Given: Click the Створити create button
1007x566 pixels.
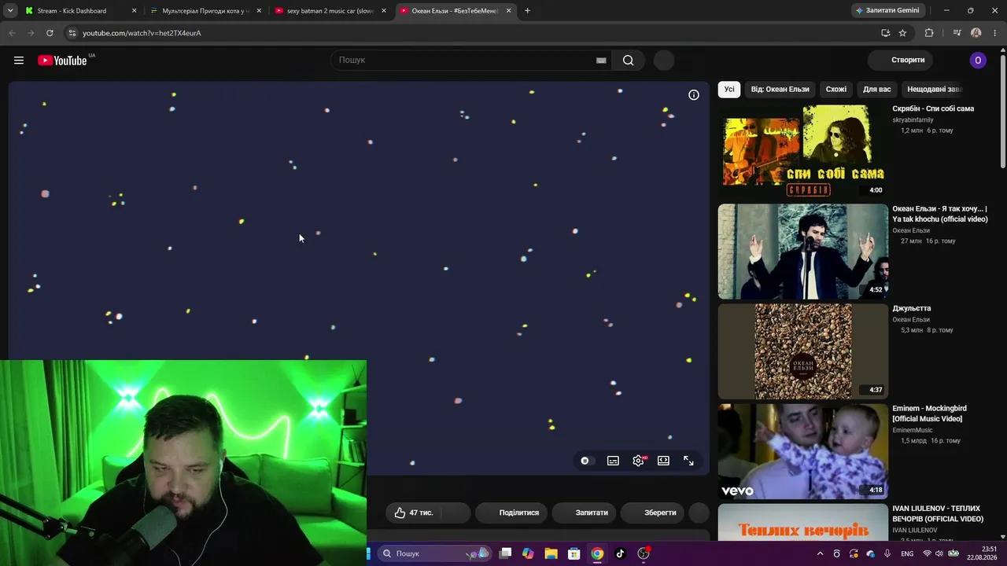Looking at the screenshot, I should click(x=900, y=61).
